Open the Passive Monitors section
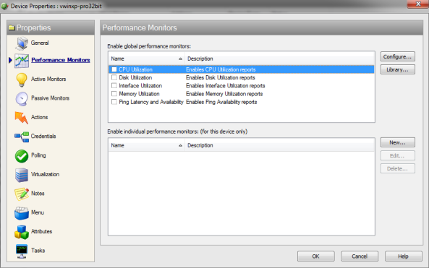 click(x=50, y=98)
